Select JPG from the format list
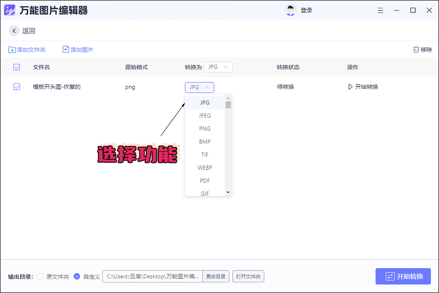This screenshot has width=439, height=293. tap(205, 103)
